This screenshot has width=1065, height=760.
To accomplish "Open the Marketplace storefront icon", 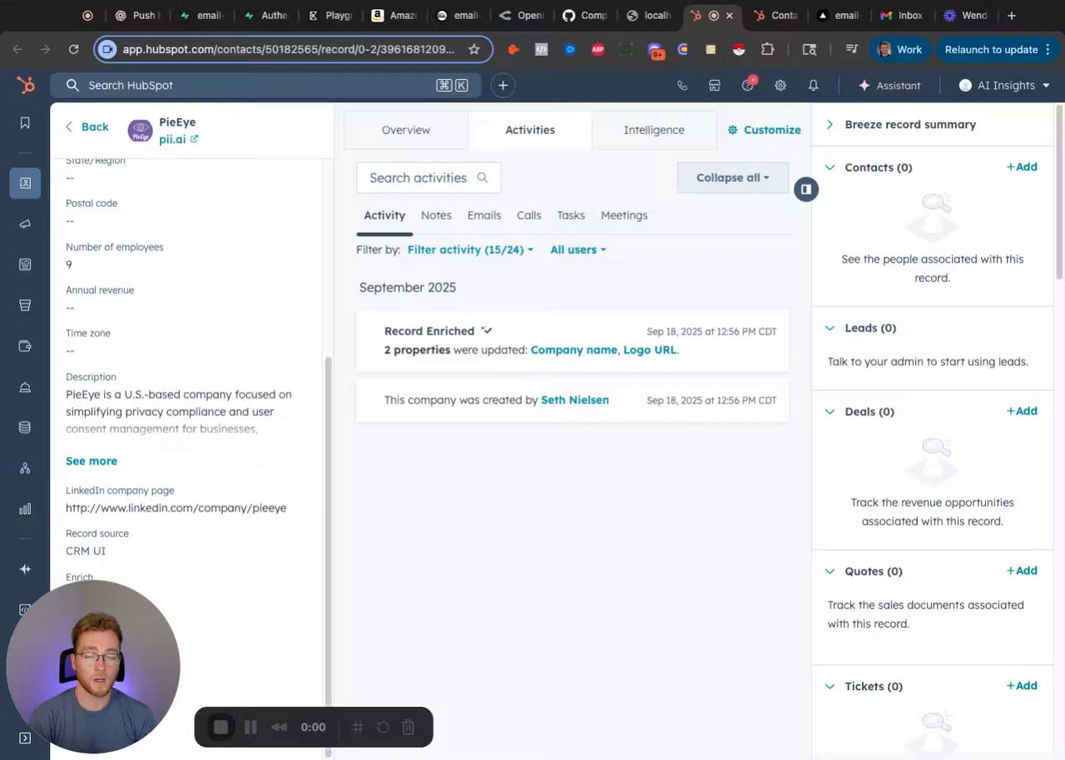I will (x=714, y=86).
